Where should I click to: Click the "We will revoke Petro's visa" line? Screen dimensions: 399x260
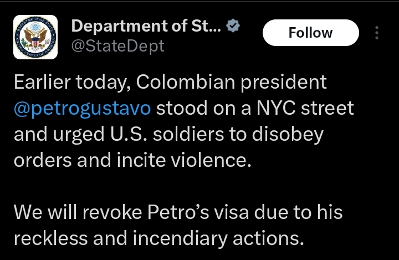click(177, 211)
